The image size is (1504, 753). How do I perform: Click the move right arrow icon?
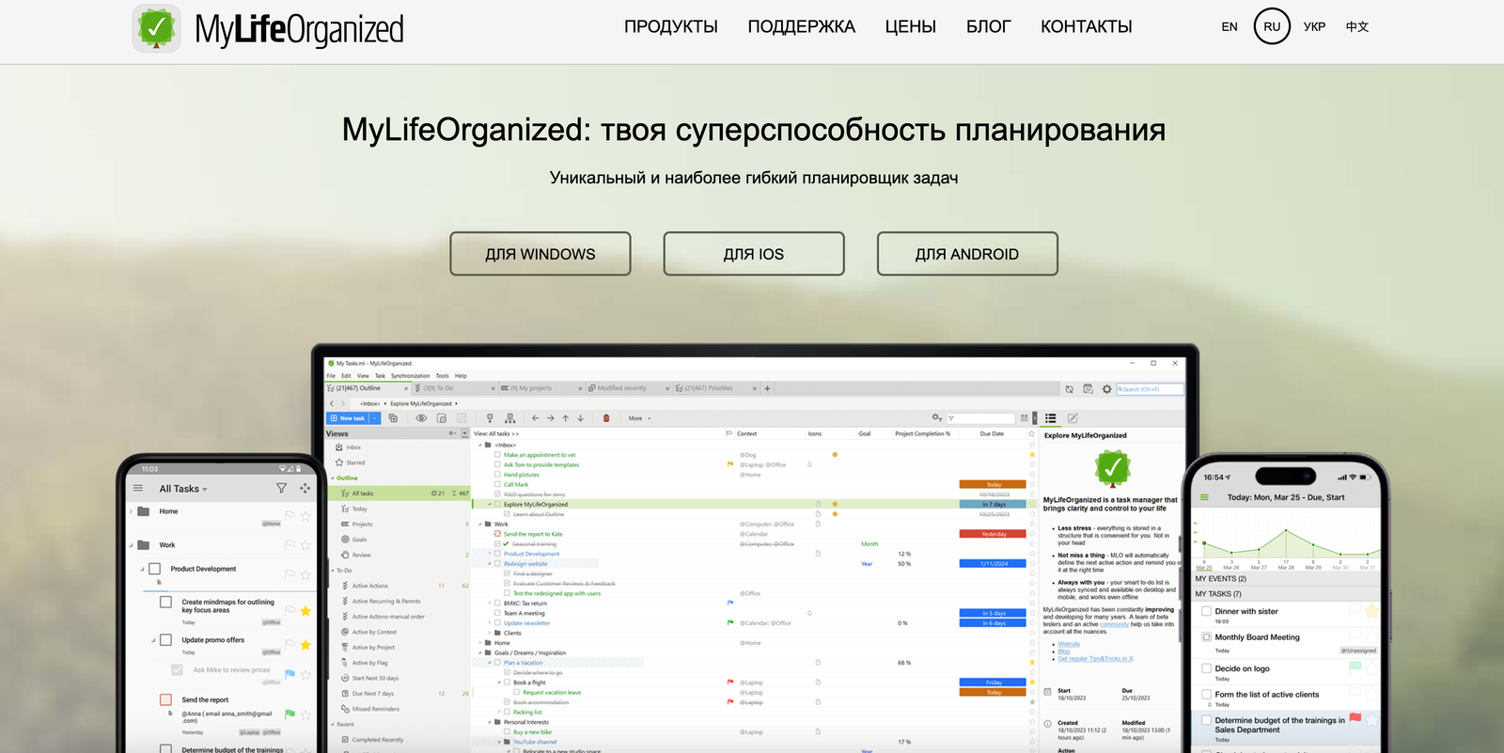pyautogui.click(x=551, y=418)
